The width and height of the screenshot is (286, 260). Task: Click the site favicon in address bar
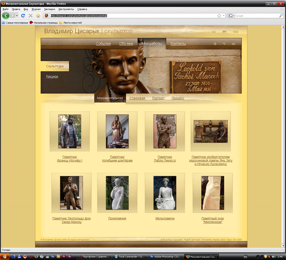coord(47,16)
